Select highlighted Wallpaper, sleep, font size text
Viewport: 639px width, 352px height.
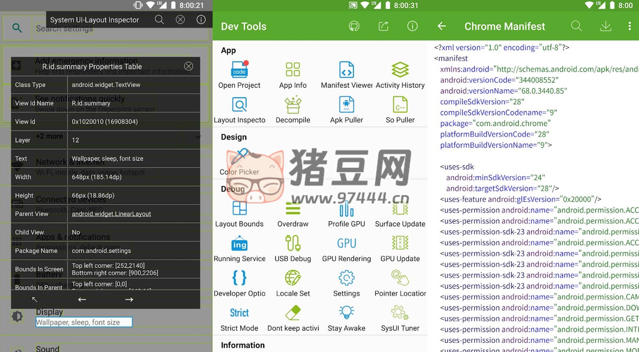pyautogui.click(x=84, y=322)
